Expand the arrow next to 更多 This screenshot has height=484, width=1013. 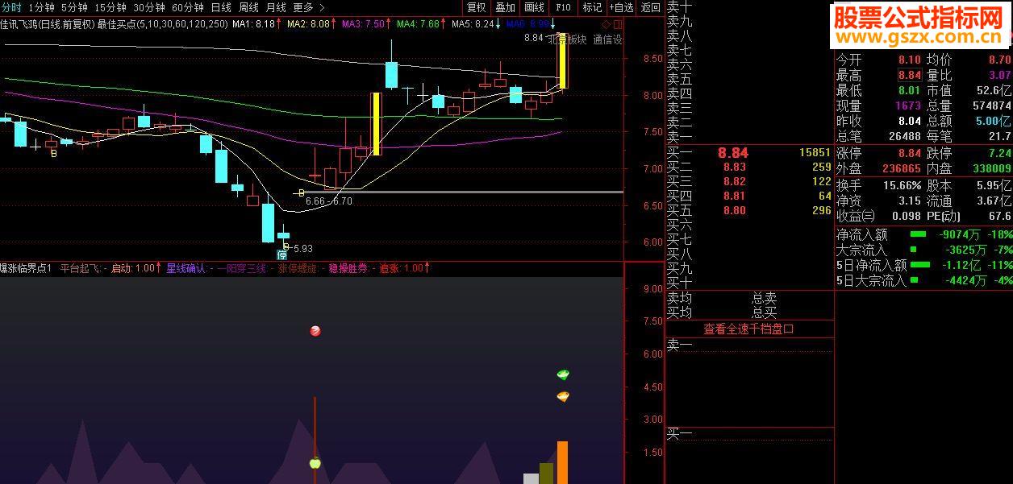(x=323, y=7)
